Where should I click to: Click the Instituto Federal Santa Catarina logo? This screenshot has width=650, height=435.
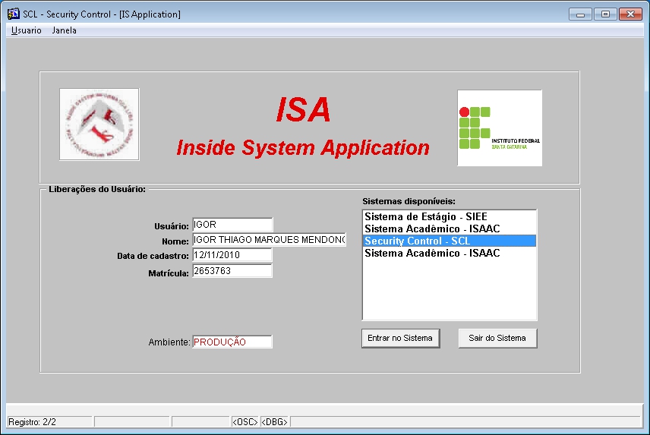tap(500, 128)
